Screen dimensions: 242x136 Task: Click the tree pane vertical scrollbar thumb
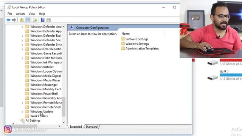tap(64, 107)
